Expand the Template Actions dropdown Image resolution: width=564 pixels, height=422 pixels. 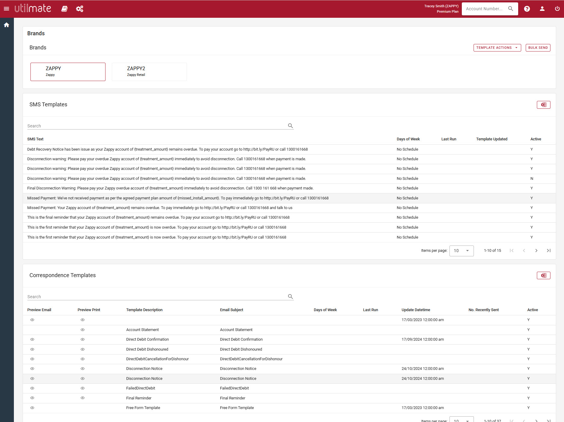(497, 48)
